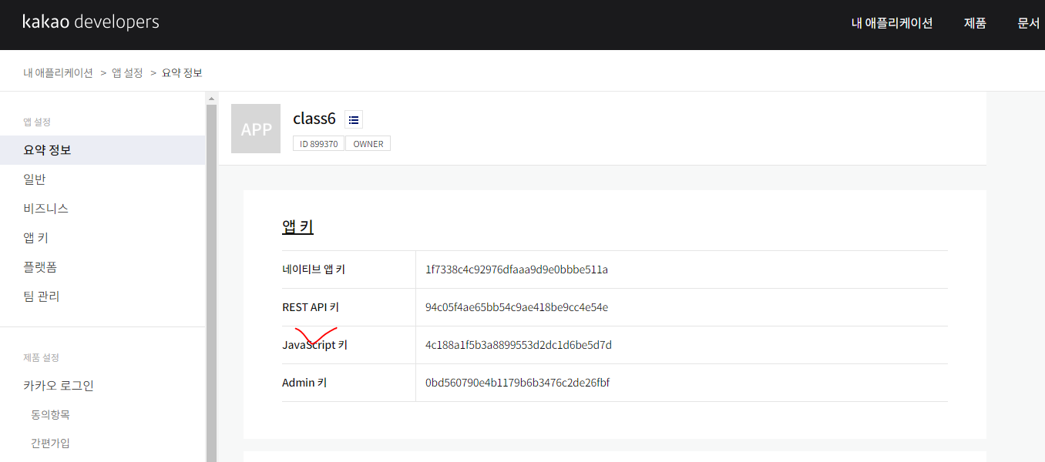The height and width of the screenshot is (462, 1045).
Task: Click 요약 정보 in the breadcrumb
Action: (x=182, y=72)
